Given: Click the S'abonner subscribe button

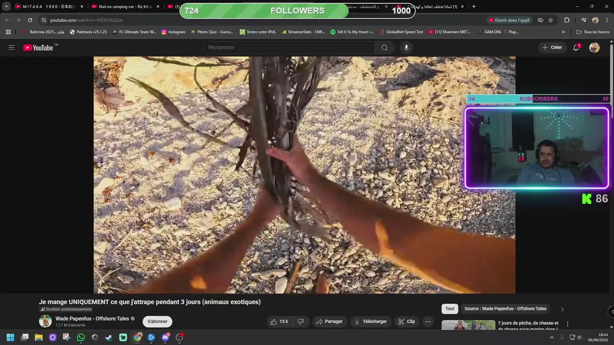Looking at the screenshot, I should click(157, 322).
